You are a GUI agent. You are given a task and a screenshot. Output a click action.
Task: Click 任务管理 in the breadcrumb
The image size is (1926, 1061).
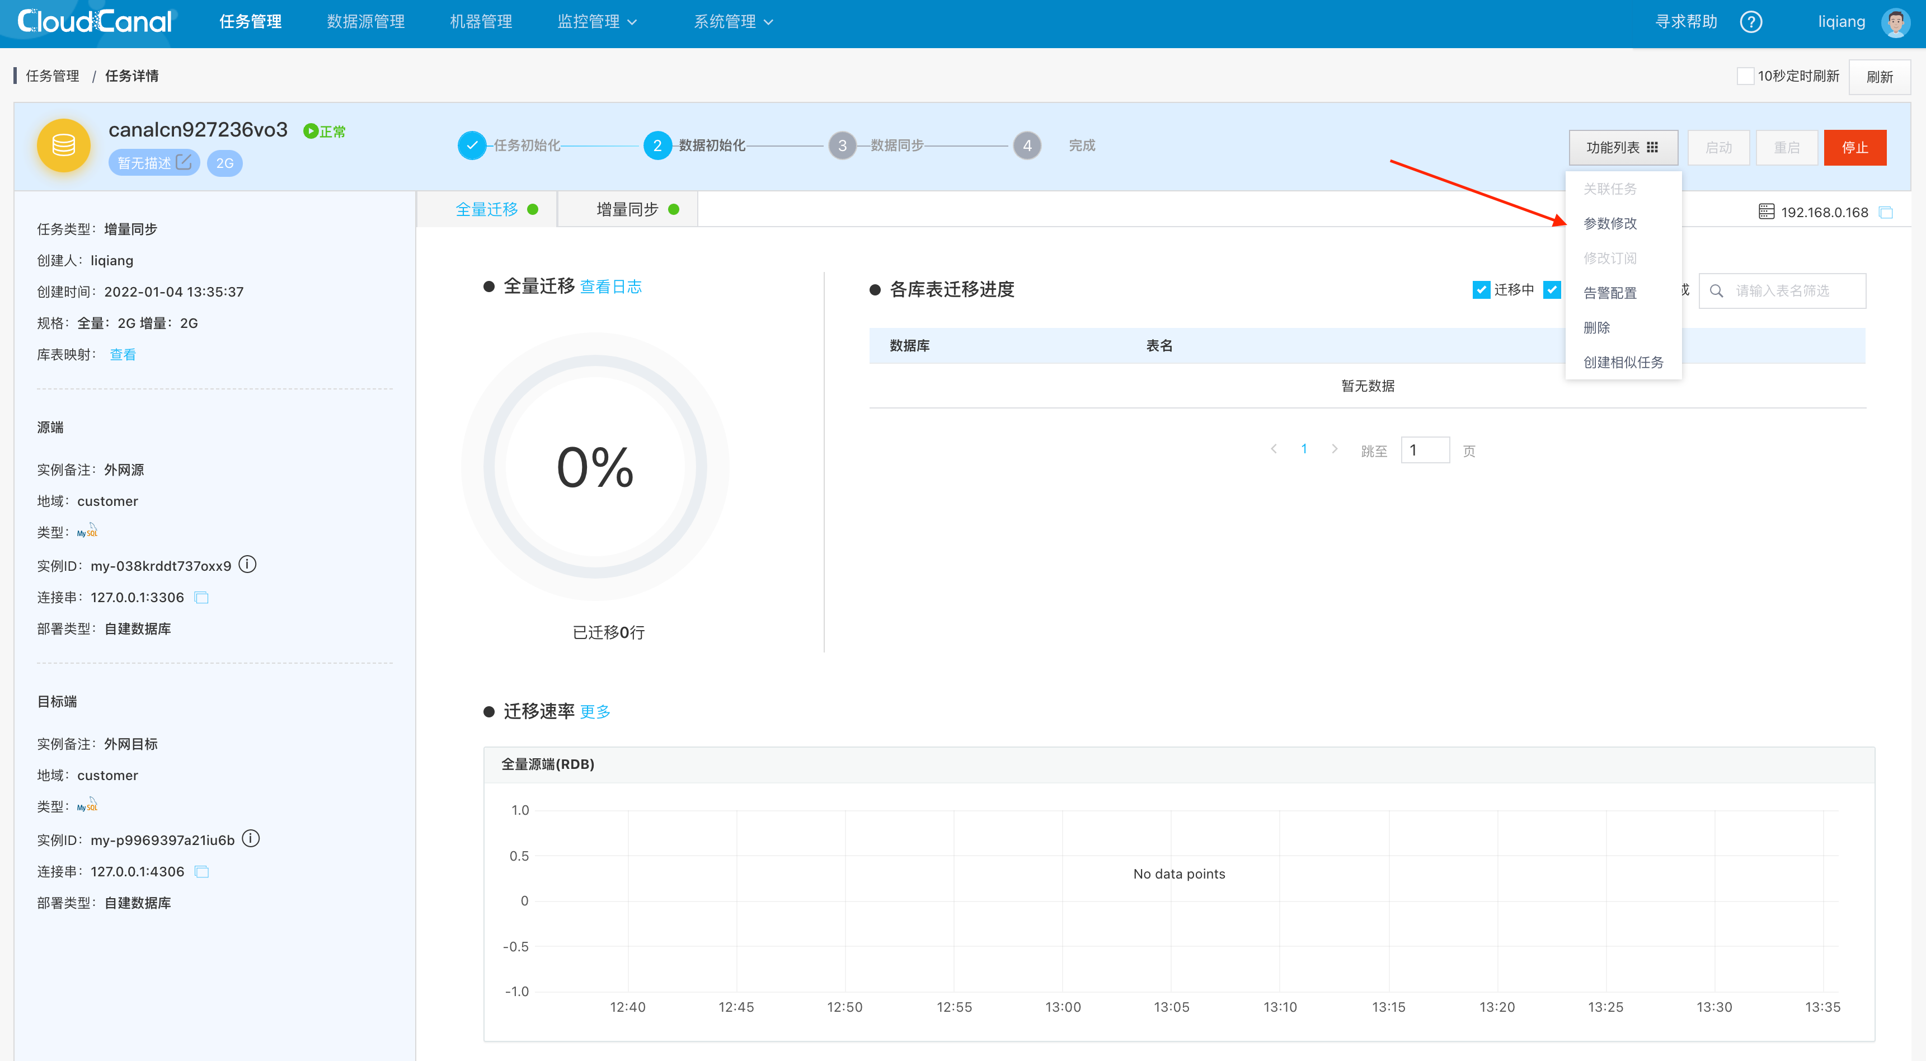(x=53, y=76)
